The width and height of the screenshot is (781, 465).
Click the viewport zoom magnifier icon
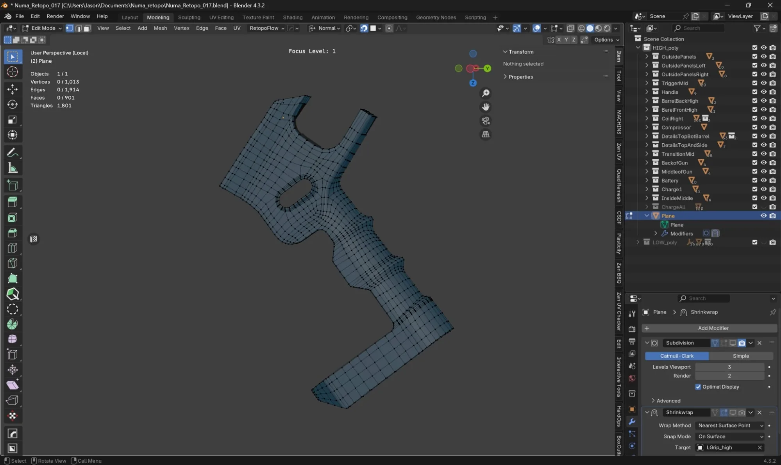click(486, 93)
